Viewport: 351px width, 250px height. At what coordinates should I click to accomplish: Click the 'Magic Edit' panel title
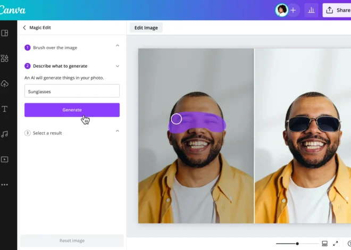click(40, 28)
